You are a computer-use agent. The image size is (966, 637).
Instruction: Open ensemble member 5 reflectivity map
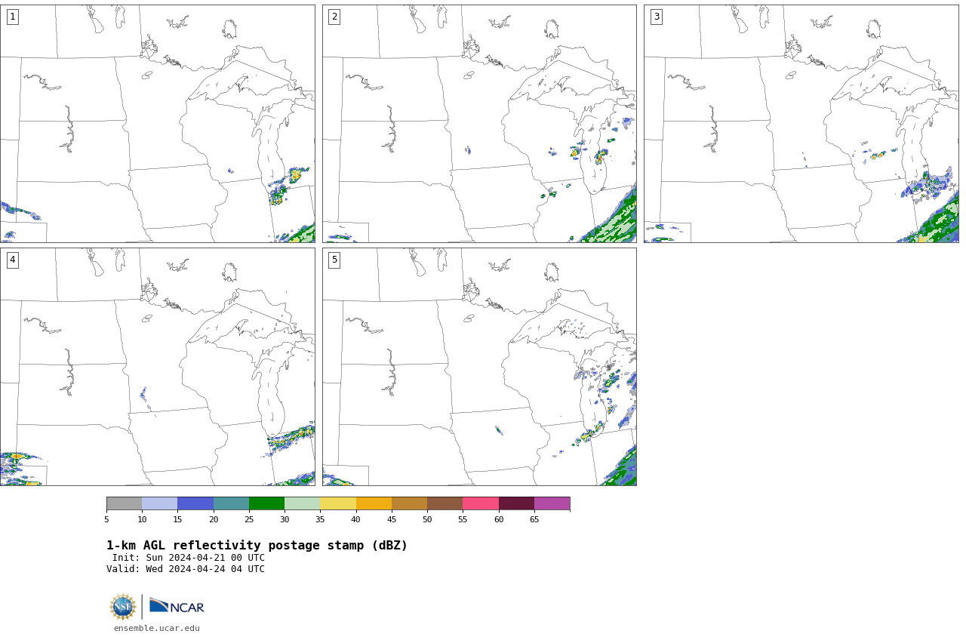coord(479,367)
